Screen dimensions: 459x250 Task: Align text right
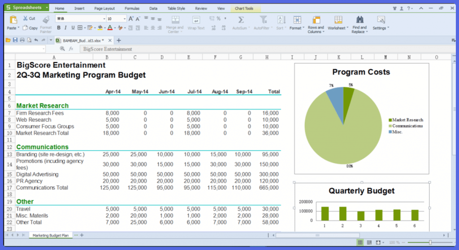point(160,28)
